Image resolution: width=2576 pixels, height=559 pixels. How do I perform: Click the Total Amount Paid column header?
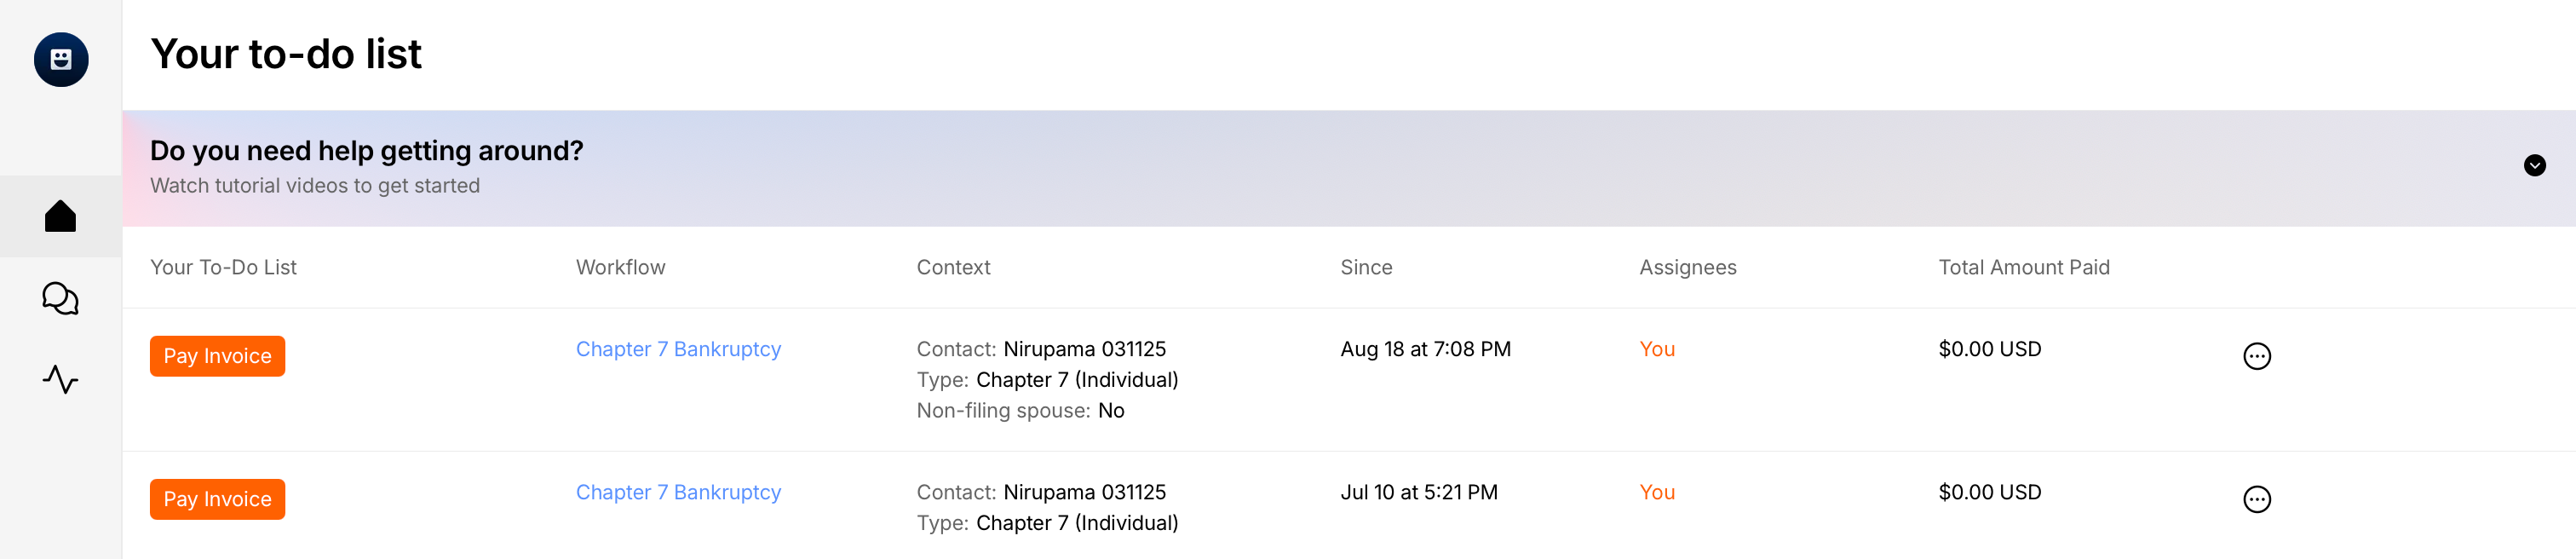[2023, 267]
